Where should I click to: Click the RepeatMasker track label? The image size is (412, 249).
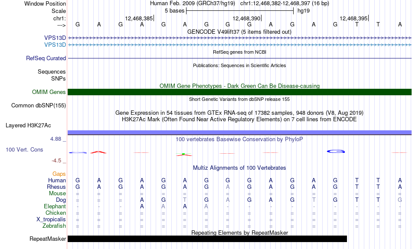(x=48, y=239)
